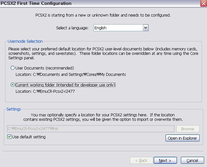This screenshot has height=167, width=207.
Task: Click the 'Select a language:' label
Action: pyautogui.click(x=72, y=28)
